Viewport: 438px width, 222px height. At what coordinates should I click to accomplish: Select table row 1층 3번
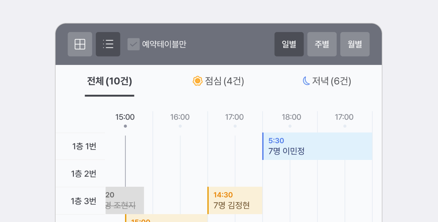click(x=84, y=201)
